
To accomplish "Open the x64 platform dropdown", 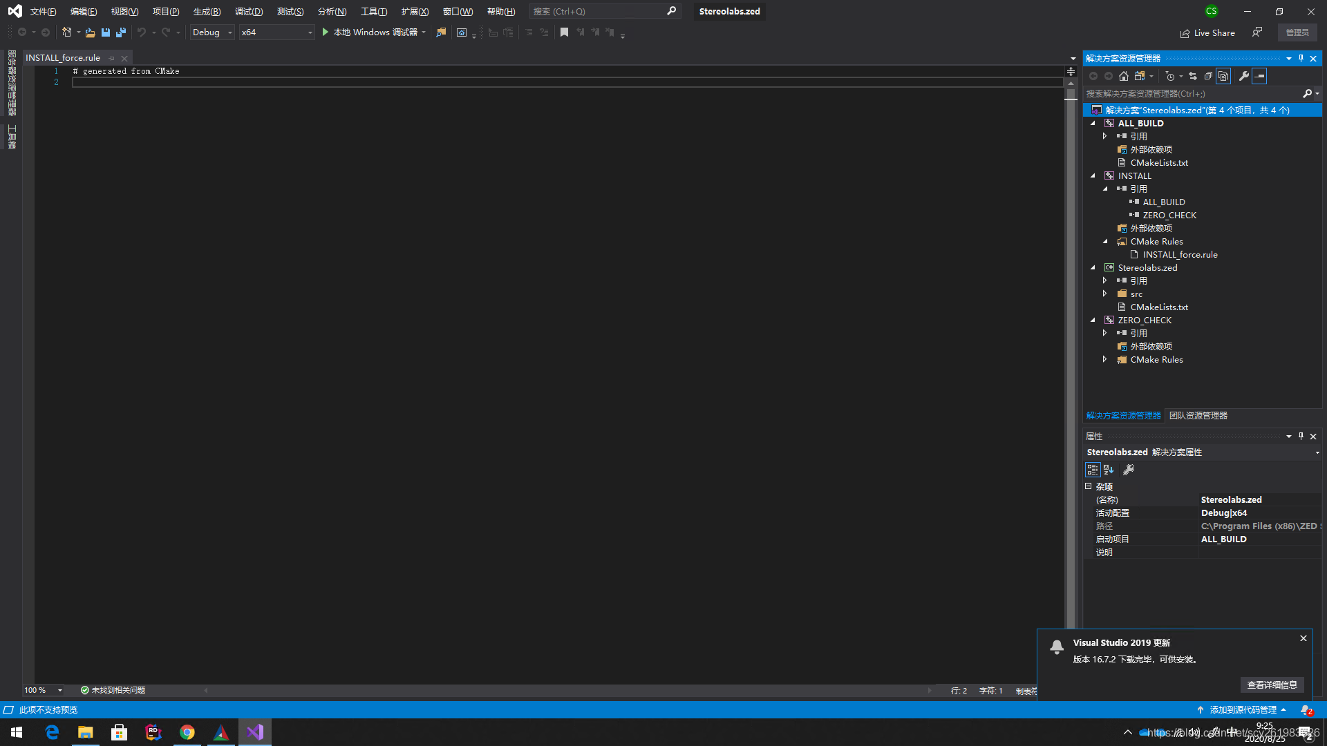I will pyautogui.click(x=276, y=32).
